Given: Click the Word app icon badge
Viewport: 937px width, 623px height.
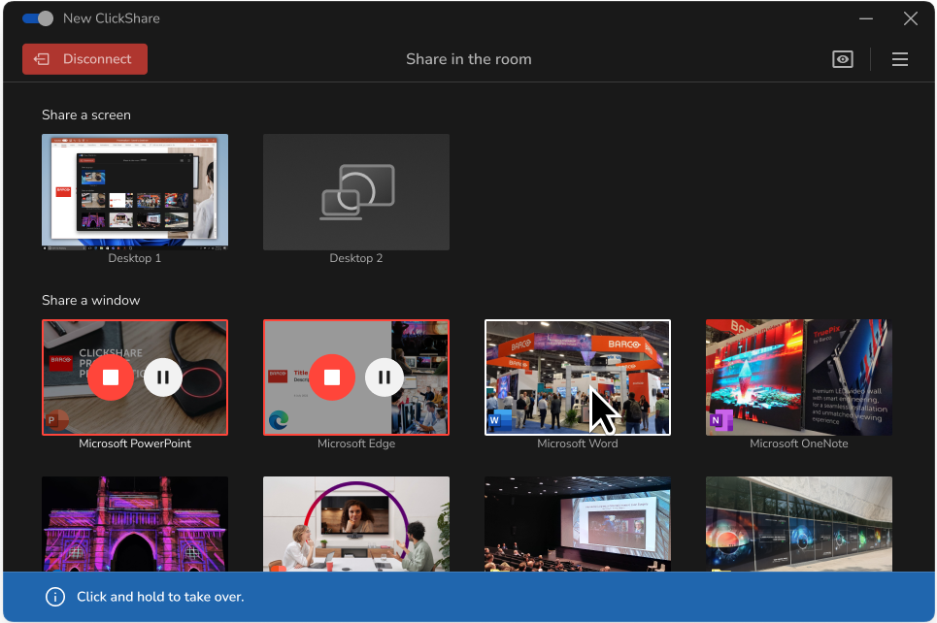Looking at the screenshot, I should coord(501,420).
